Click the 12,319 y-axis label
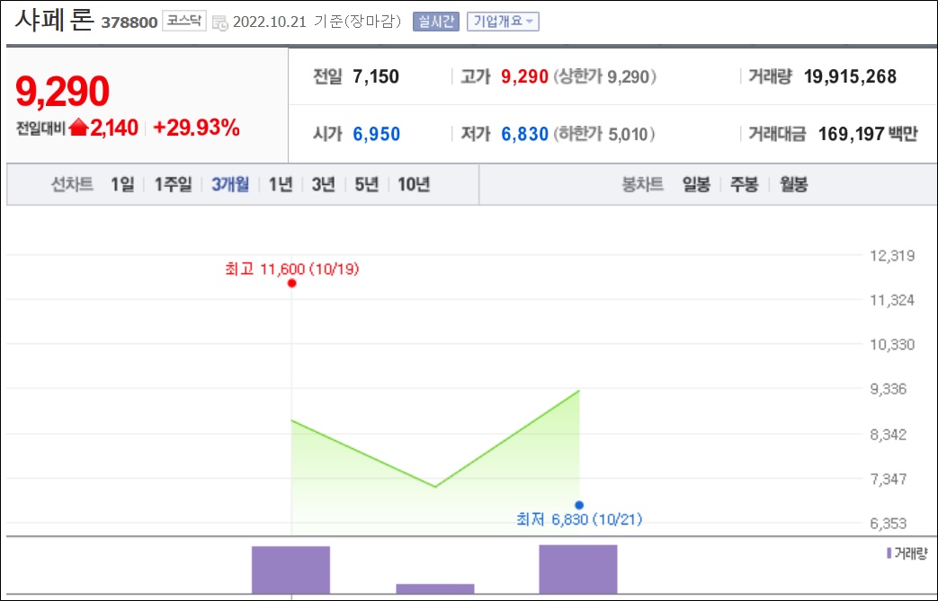This screenshot has height=601, width=938. pos(892,256)
